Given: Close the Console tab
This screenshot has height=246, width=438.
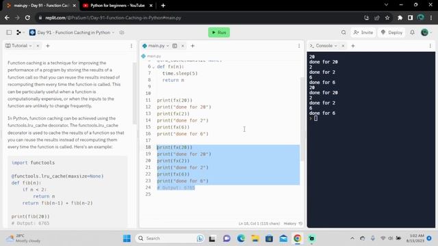Looking at the screenshot, I should tap(343, 46).
